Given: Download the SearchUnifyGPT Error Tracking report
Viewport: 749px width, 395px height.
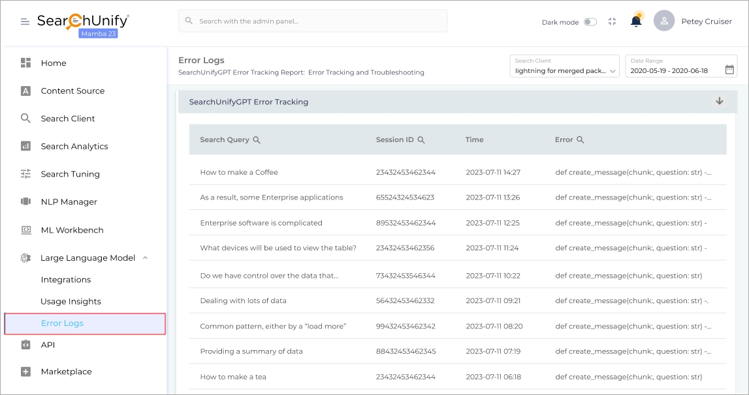Looking at the screenshot, I should [719, 101].
